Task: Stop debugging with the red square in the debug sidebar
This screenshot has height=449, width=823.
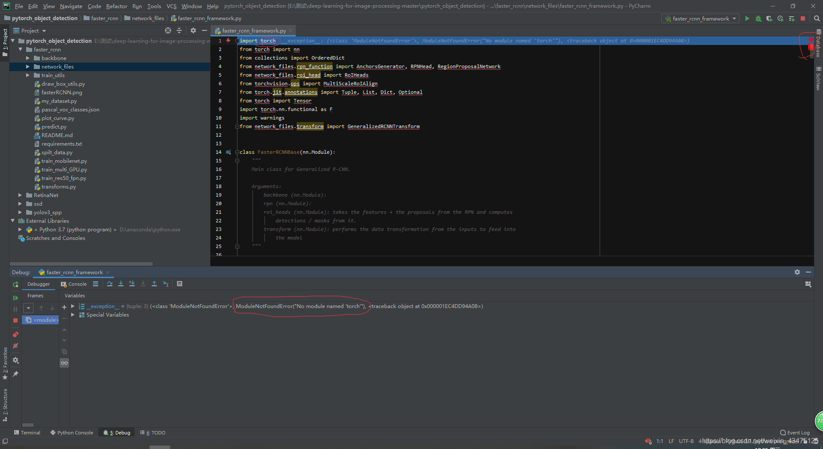Action: [15, 320]
